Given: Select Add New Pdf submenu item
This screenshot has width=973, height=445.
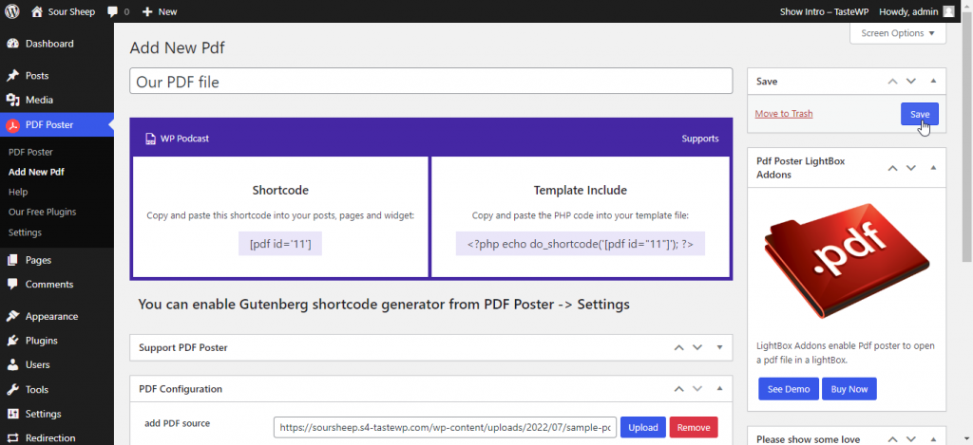Looking at the screenshot, I should point(36,172).
